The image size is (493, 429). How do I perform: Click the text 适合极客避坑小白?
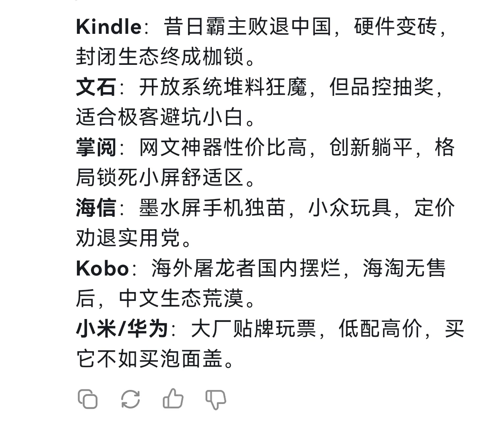pos(160,117)
